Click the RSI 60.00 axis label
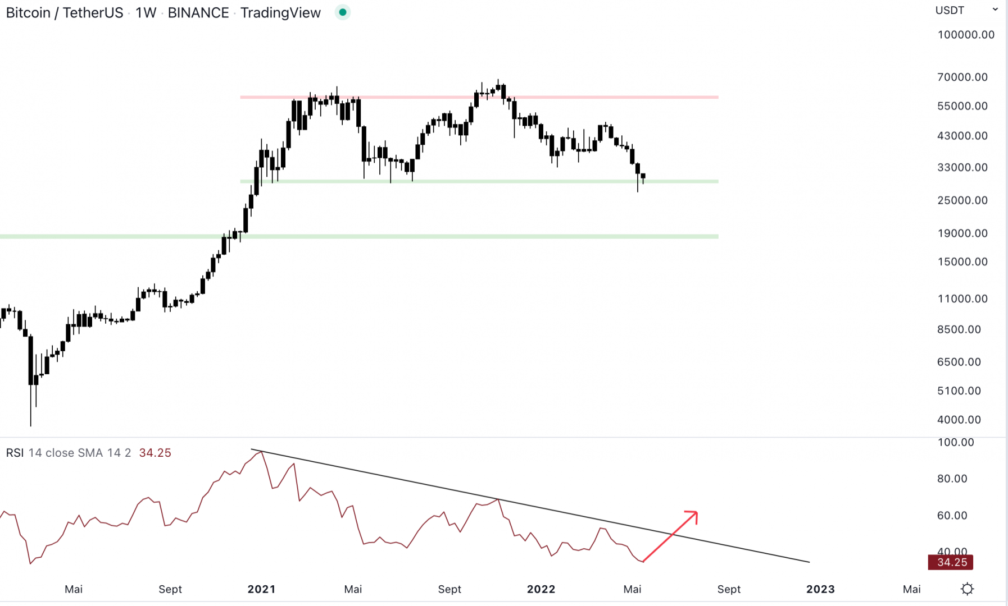The image size is (1008, 606). coord(952,516)
